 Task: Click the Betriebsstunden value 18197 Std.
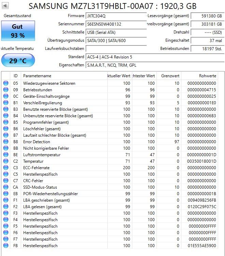pos(208,49)
